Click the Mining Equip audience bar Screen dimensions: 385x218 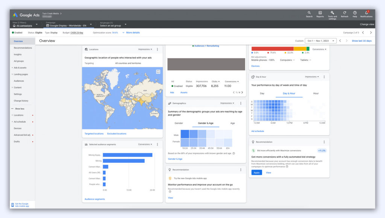[x=127, y=155]
